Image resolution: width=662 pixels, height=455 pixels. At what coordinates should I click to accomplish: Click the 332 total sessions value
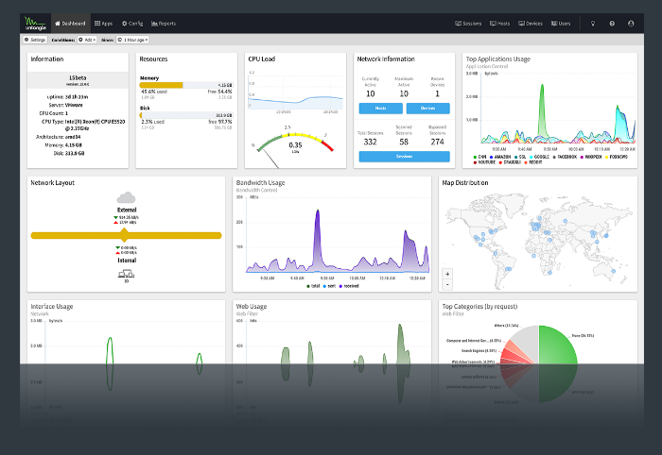[371, 142]
